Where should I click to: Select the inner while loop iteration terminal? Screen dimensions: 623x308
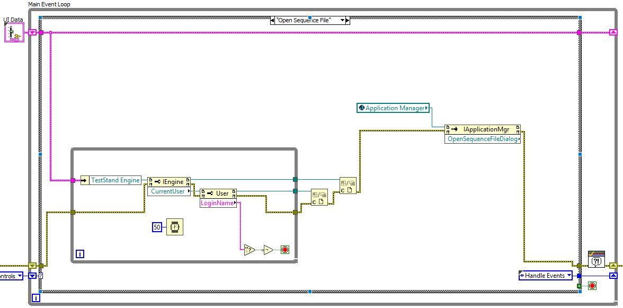79,253
